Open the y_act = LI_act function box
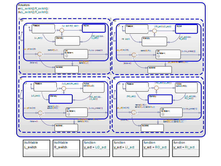 [x=126, y=148]
